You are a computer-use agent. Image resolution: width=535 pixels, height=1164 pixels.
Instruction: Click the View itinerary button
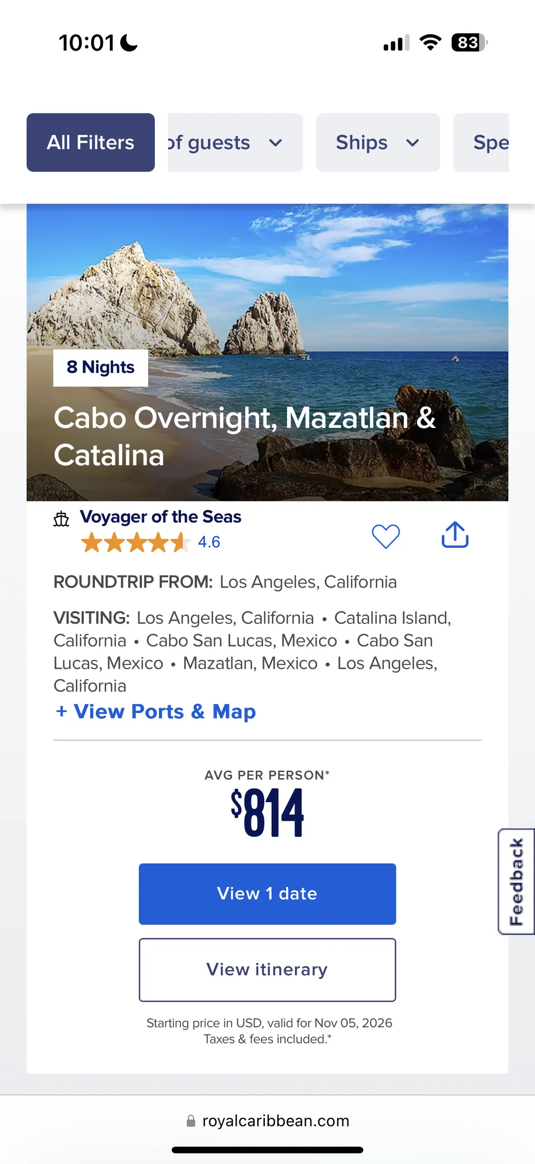pyautogui.click(x=267, y=969)
